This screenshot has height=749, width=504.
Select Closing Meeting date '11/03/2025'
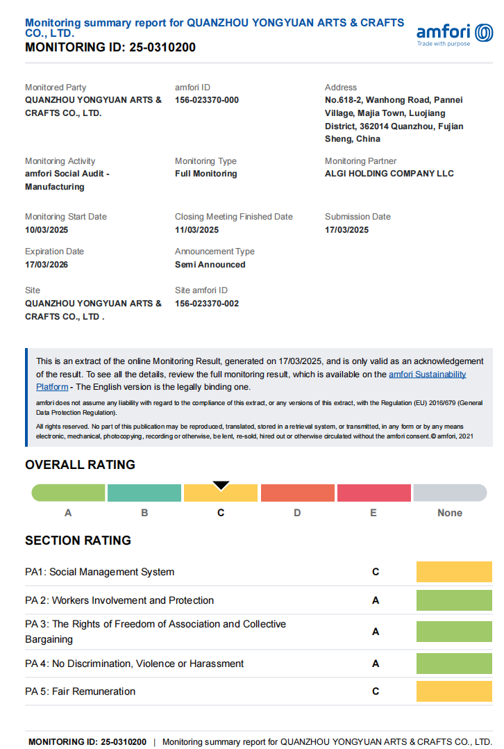click(196, 230)
